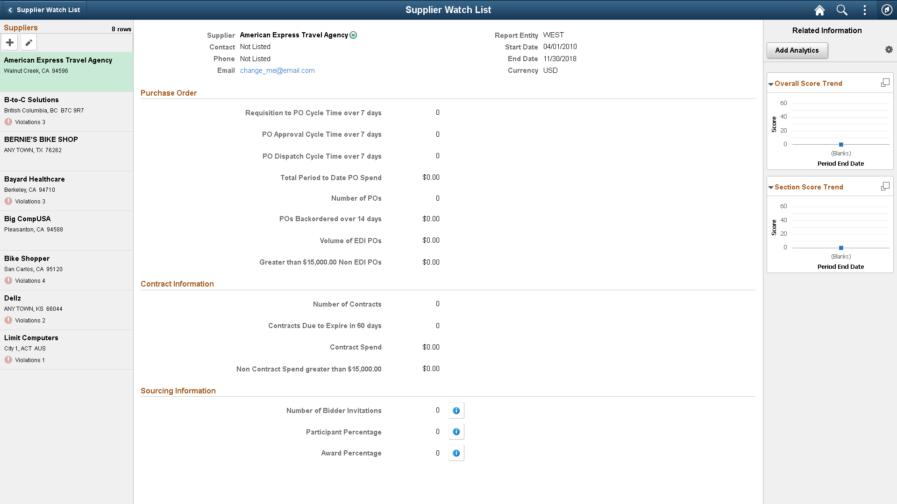Open the Overall Score Trend popout
Image resolution: width=897 pixels, height=504 pixels.
tap(885, 82)
